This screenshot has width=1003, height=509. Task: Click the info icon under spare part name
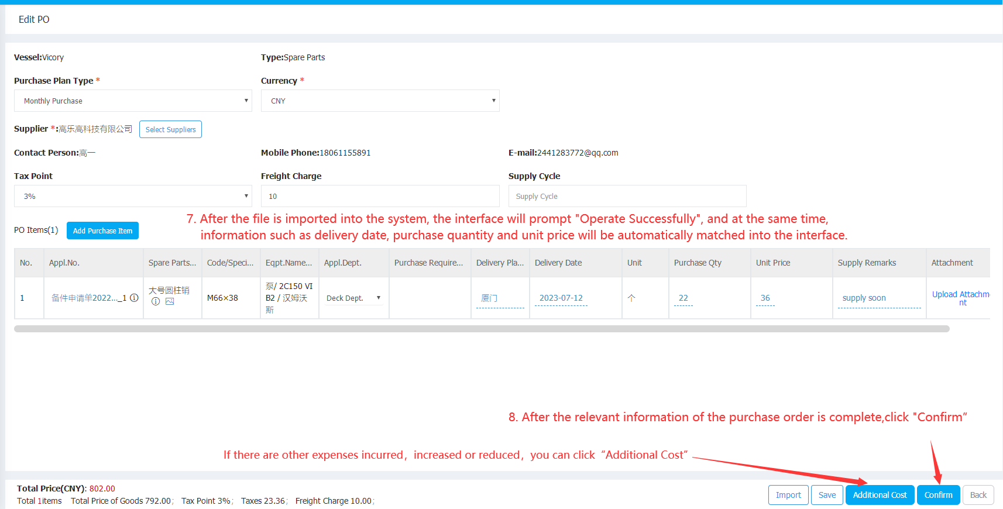tap(156, 301)
